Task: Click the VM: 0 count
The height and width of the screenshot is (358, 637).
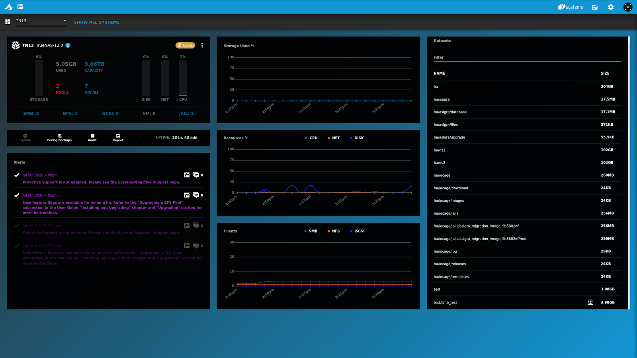Action: 149,113
